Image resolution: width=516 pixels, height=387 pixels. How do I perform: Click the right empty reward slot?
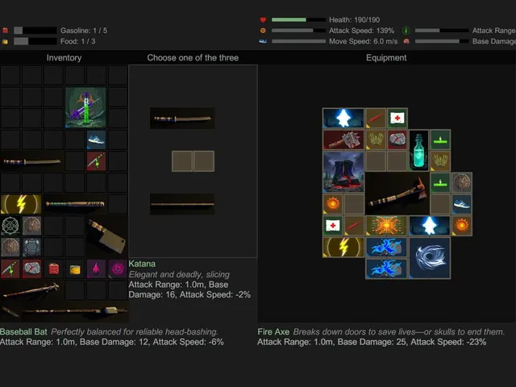tap(204, 161)
